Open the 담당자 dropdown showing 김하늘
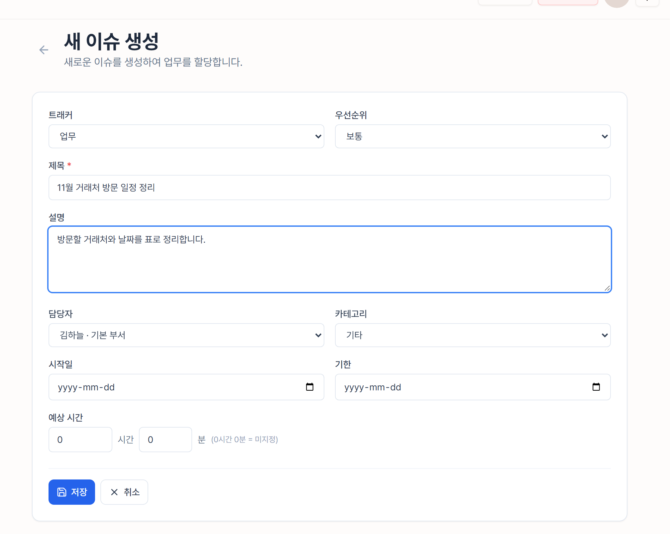670x534 pixels. click(186, 335)
